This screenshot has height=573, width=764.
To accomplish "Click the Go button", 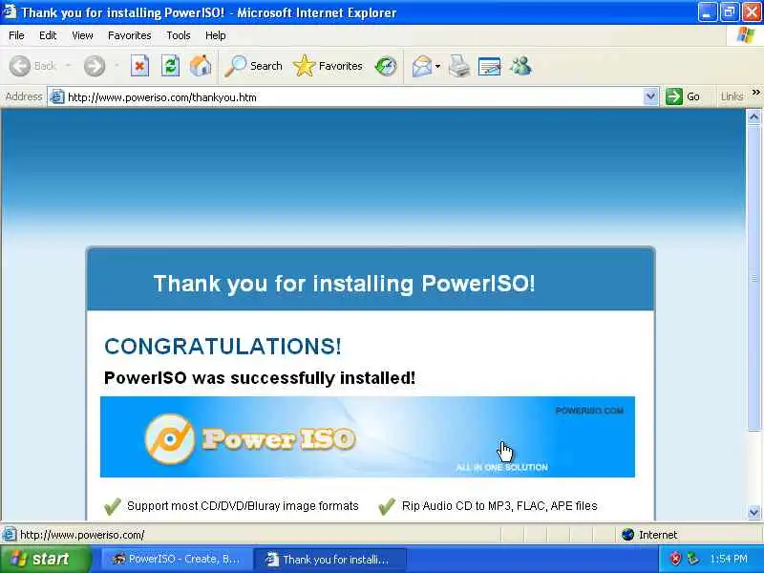I will coord(683,96).
